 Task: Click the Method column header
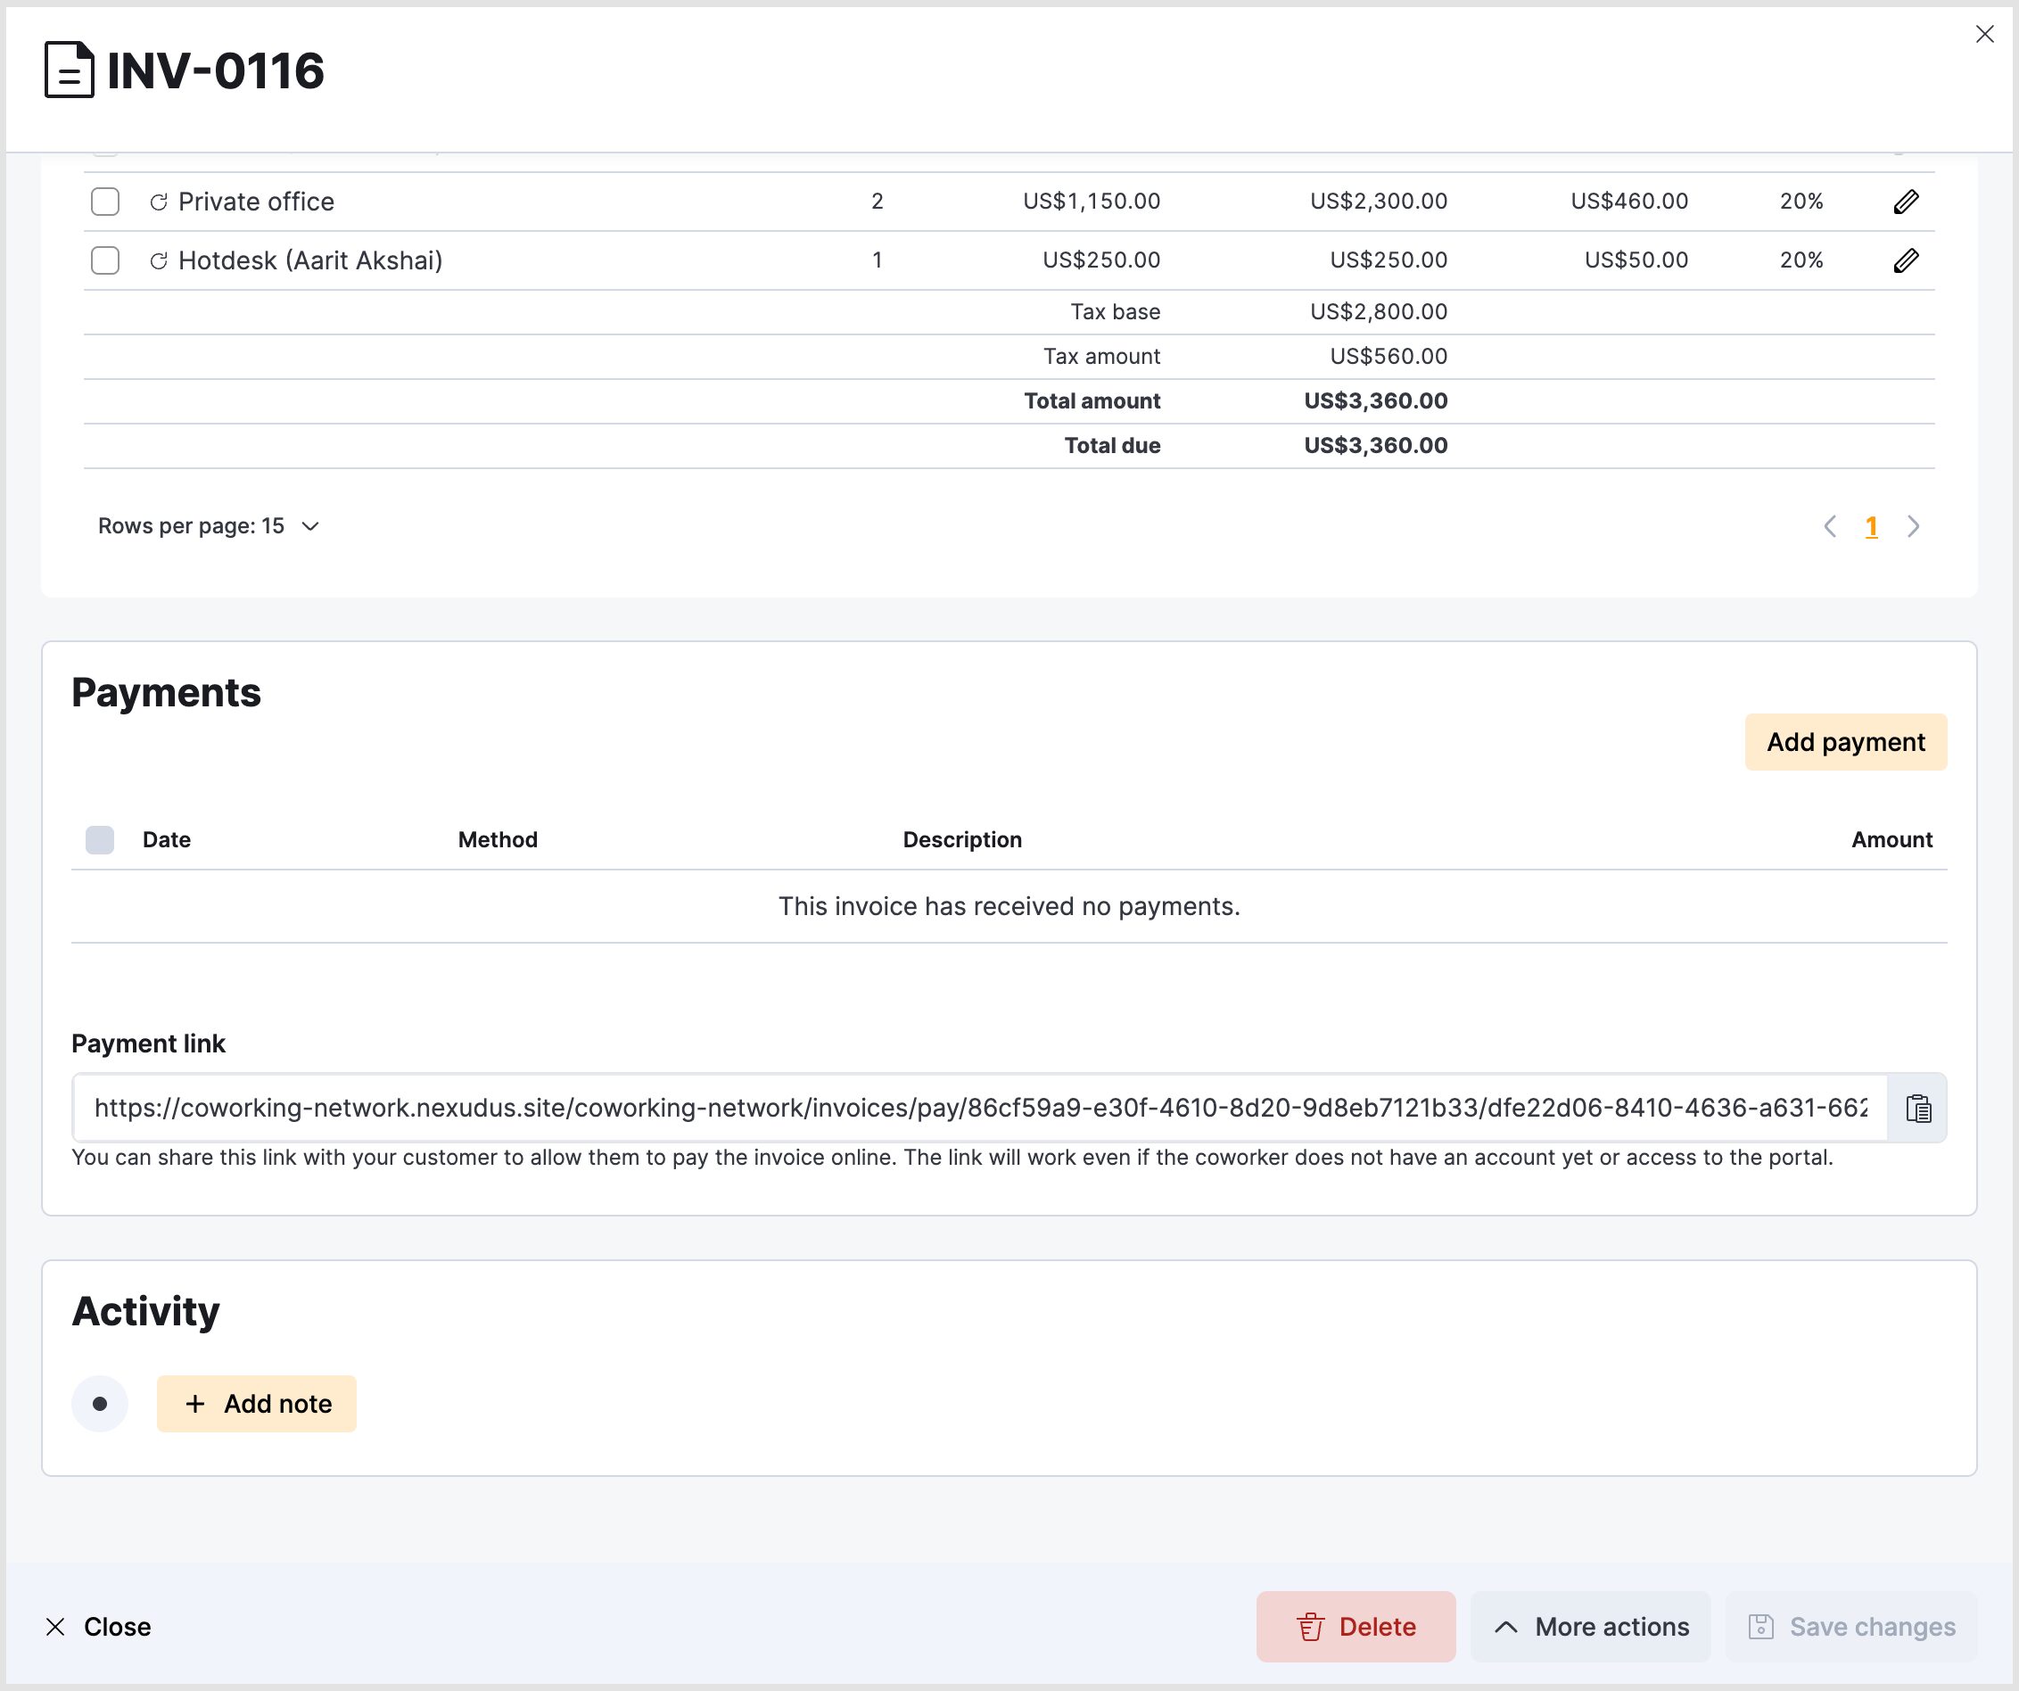(498, 840)
